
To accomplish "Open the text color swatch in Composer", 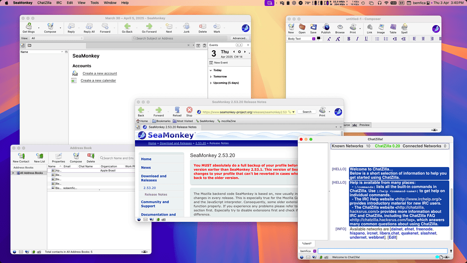I will (319, 38).
